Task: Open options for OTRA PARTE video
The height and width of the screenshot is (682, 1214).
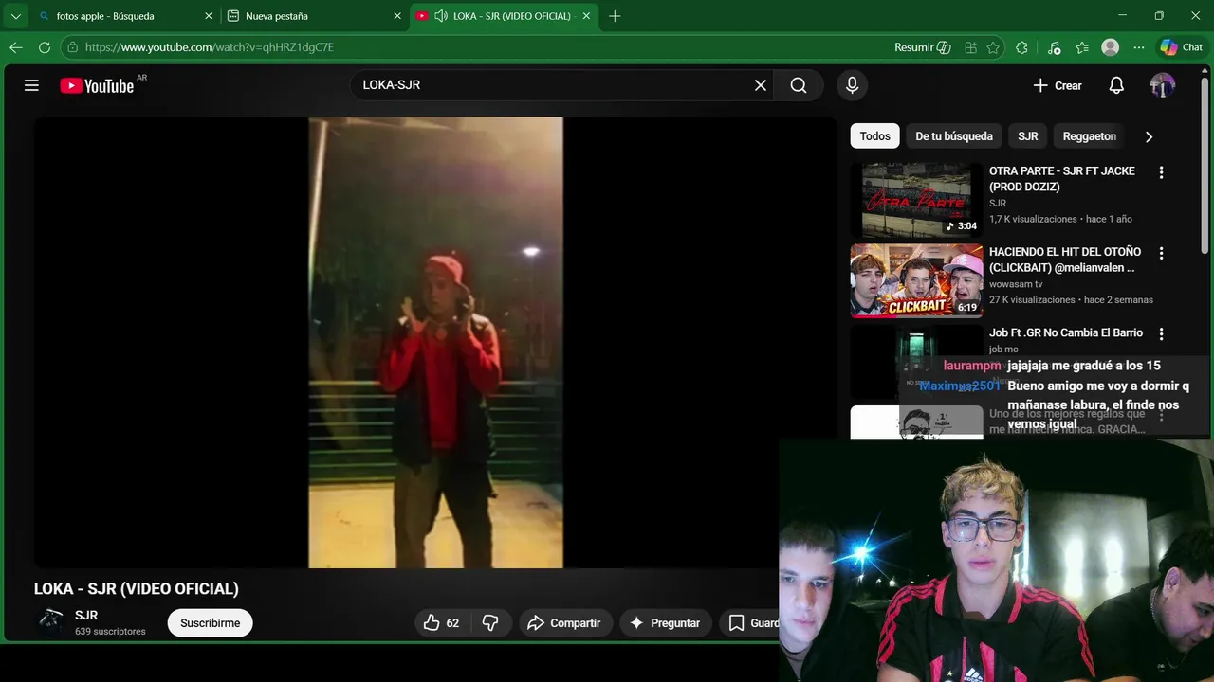Action: pyautogui.click(x=1161, y=172)
